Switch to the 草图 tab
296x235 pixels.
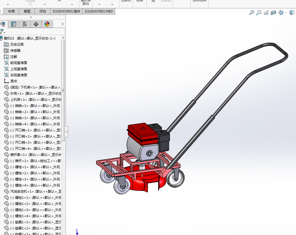[x=27, y=11]
